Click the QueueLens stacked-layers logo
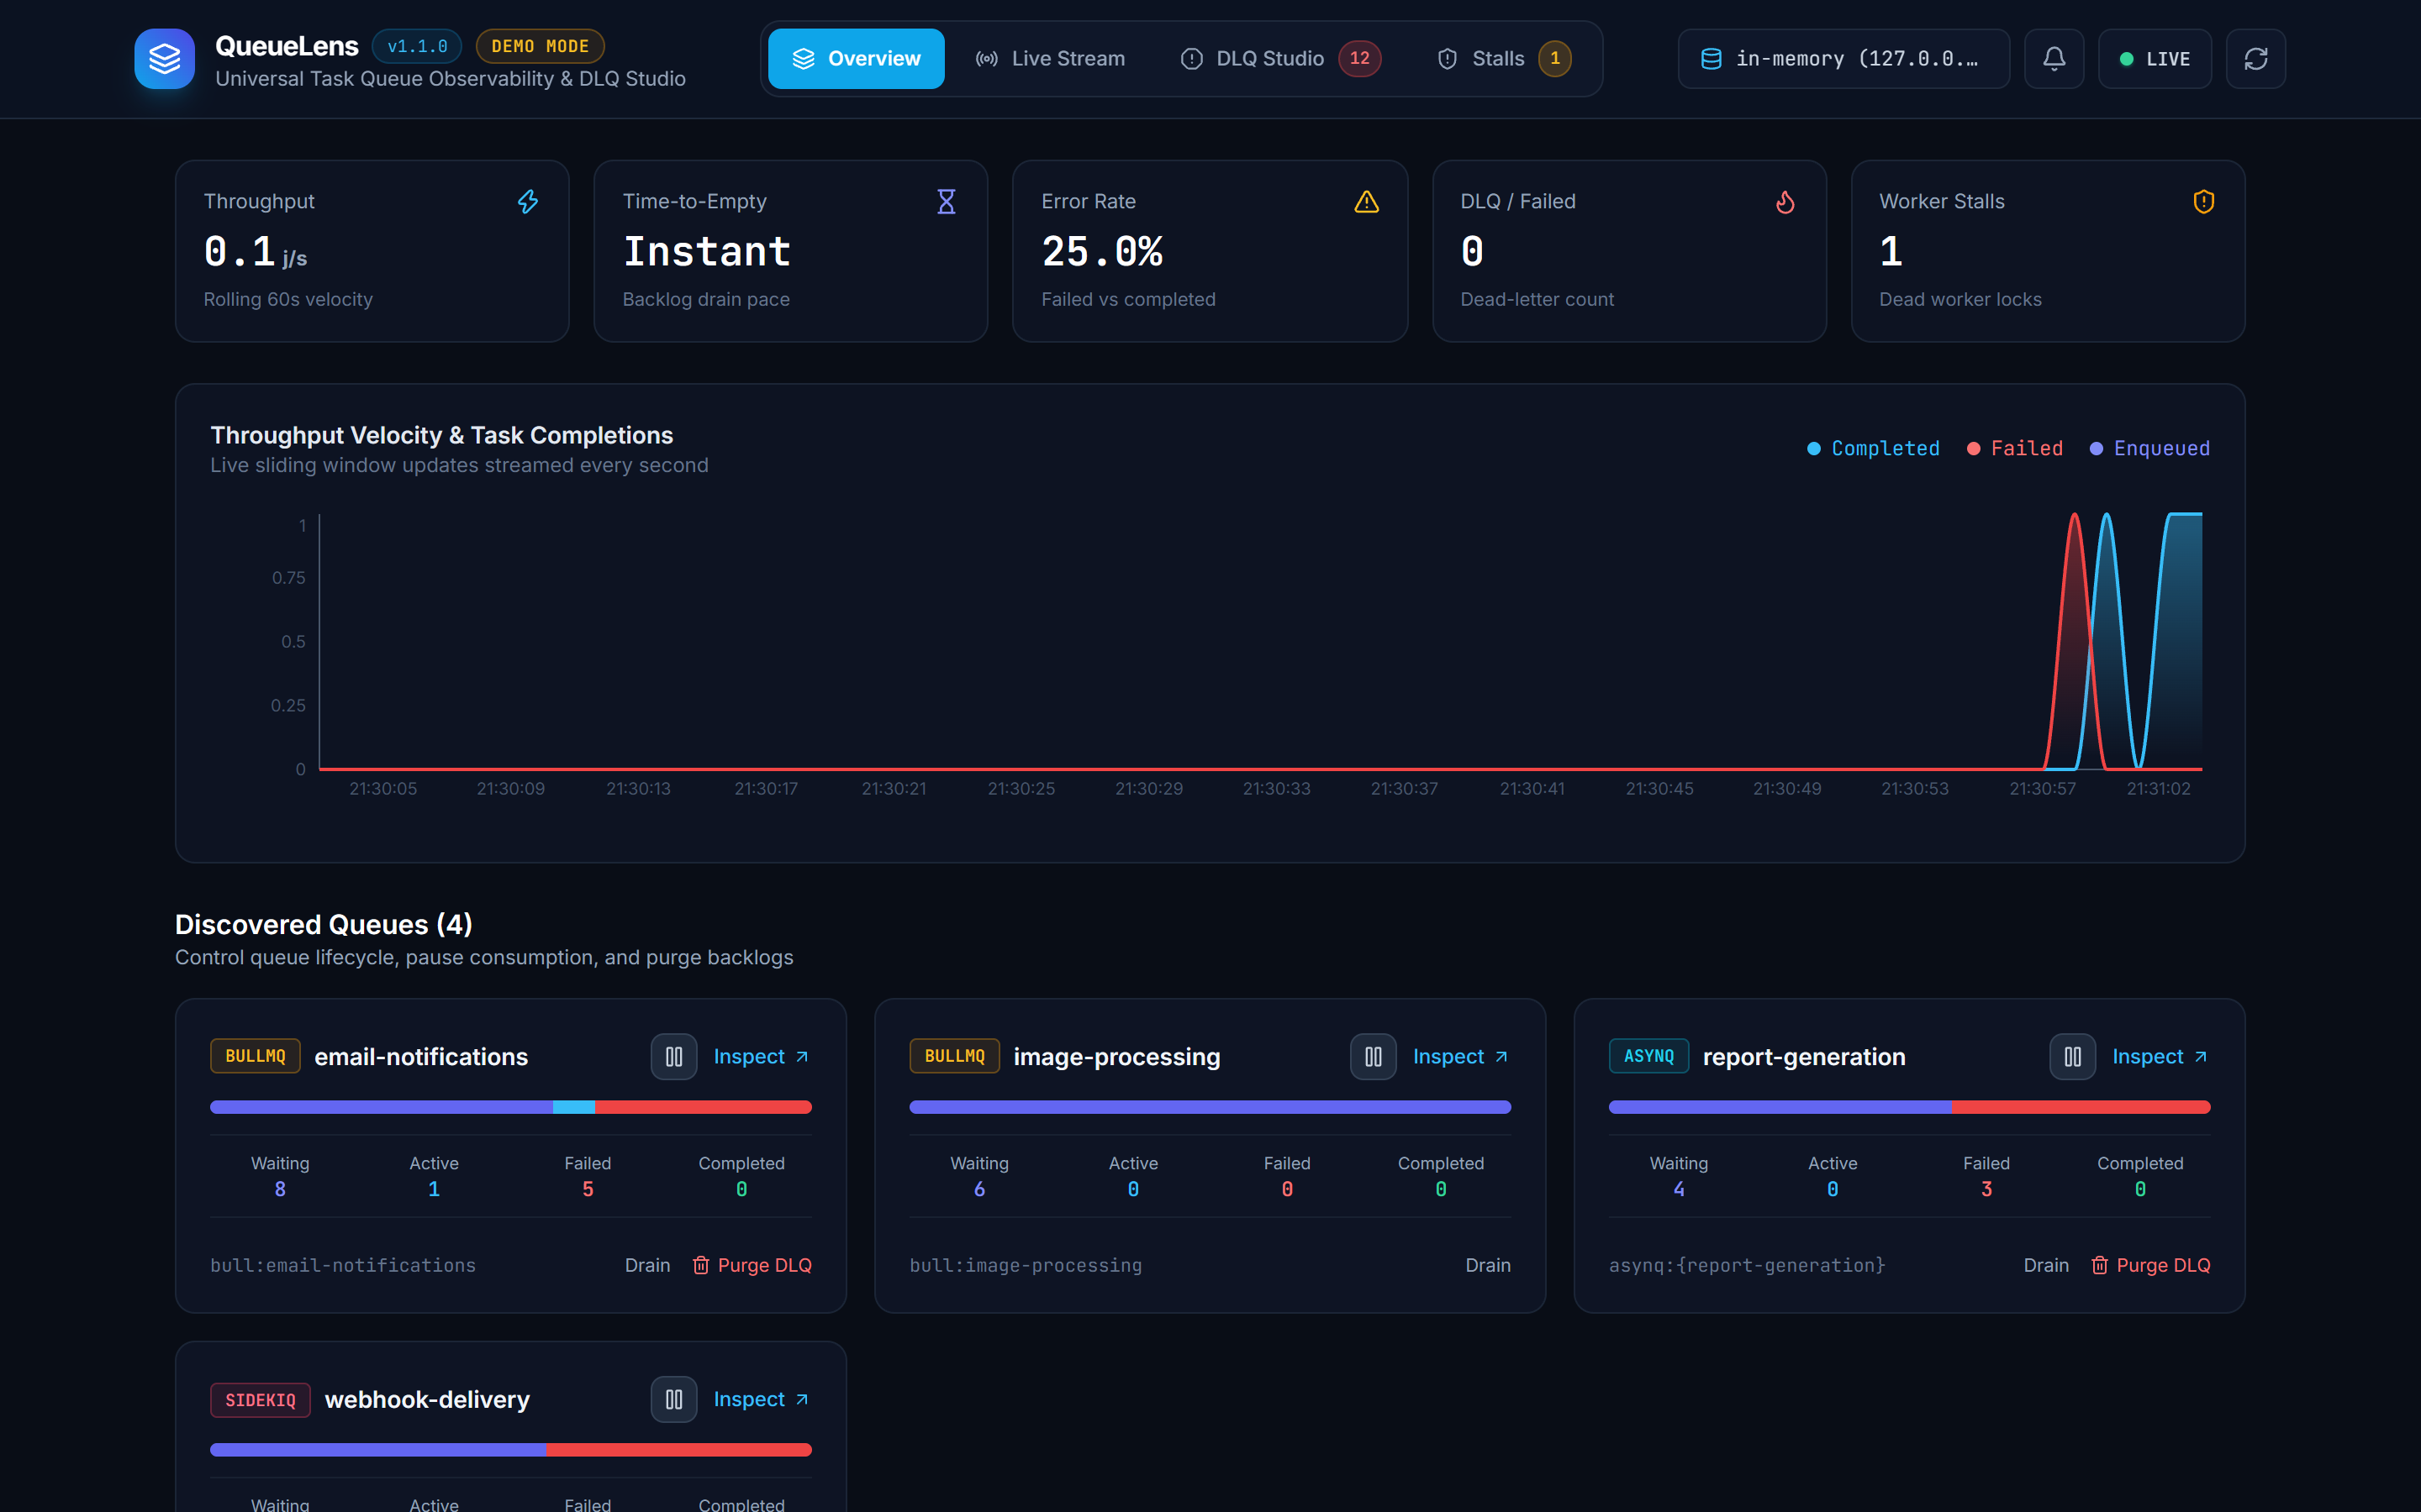 [164, 59]
